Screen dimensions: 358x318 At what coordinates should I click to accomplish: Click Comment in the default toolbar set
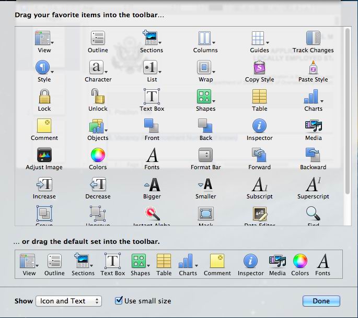(217, 265)
